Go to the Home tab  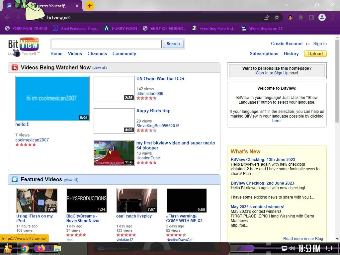[x=56, y=53]
